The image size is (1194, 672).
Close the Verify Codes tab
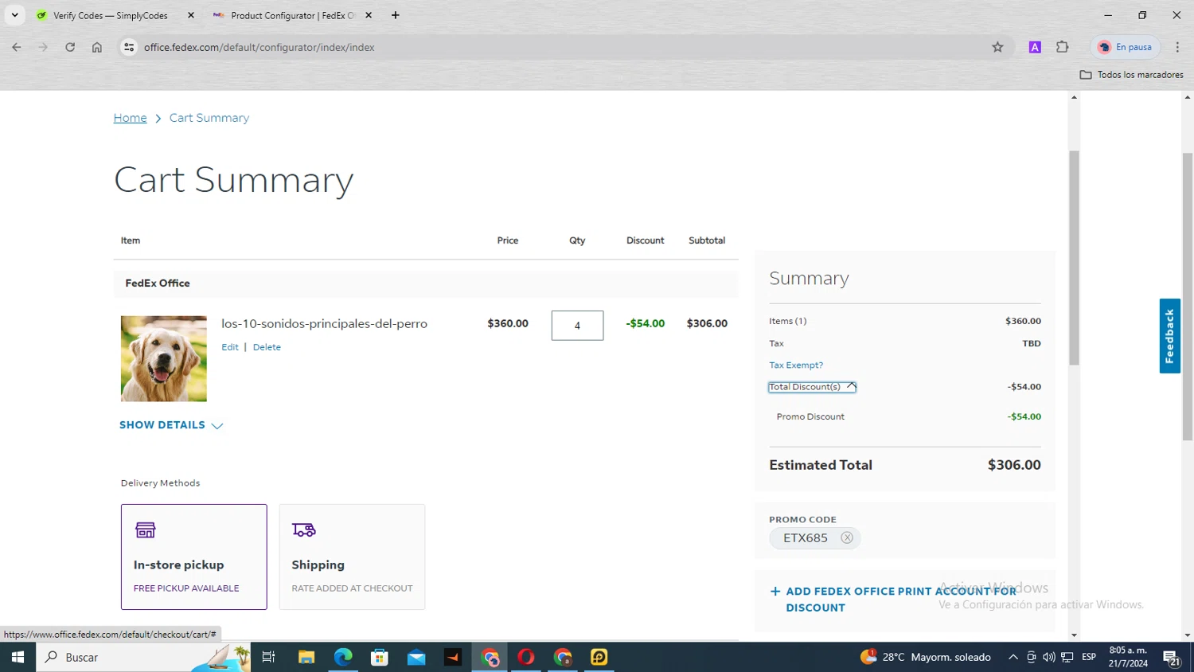(191, 15)
